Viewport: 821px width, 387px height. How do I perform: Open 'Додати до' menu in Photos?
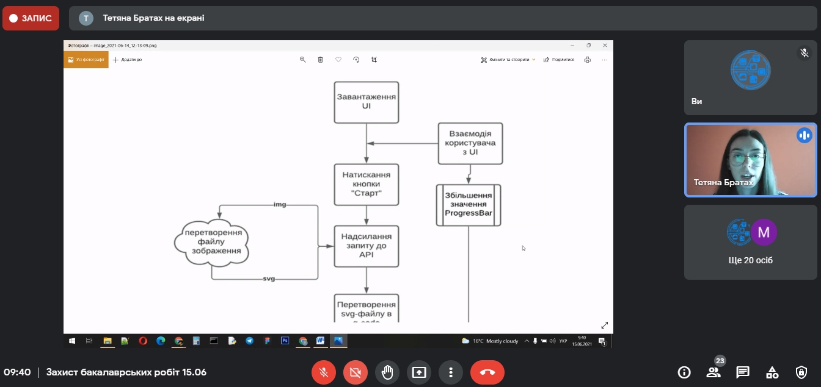128,60
